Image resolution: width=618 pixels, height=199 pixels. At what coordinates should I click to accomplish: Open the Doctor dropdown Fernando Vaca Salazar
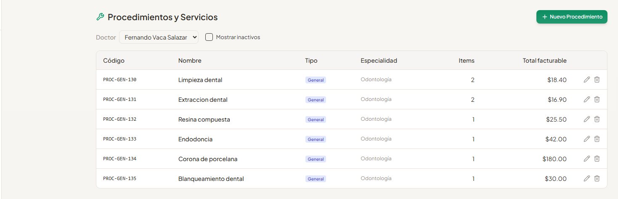159,37
